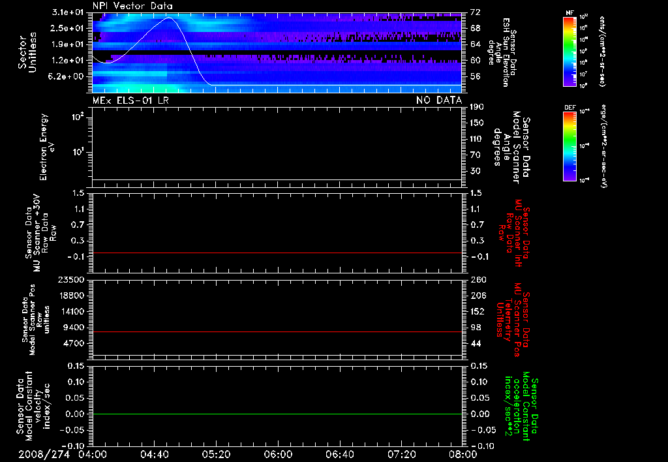Click the 3.1e+01 sector axis value
The height and width of the screenshot is (462, 668).
68,12
